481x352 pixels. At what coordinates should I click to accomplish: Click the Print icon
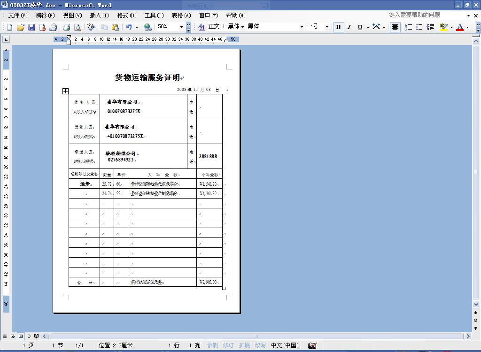click(x=66, y=27)
